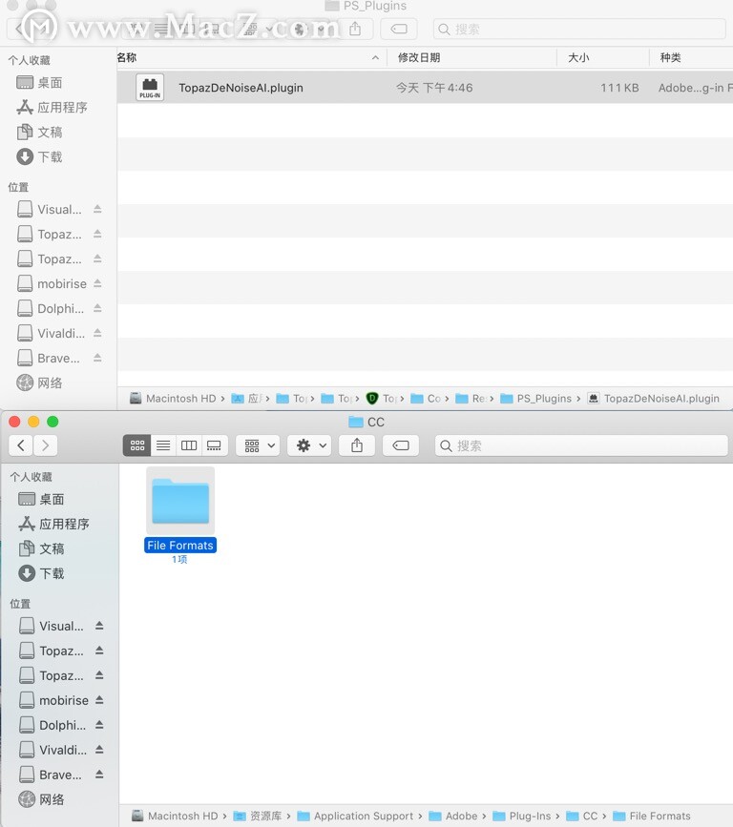Select TopazDeNoiseAI.plugin file row
The height and width of the screenshot is (827, 733).
[425, 88]
